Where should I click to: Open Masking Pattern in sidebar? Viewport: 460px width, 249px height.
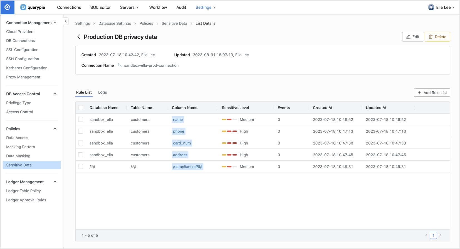click(21, 147)
